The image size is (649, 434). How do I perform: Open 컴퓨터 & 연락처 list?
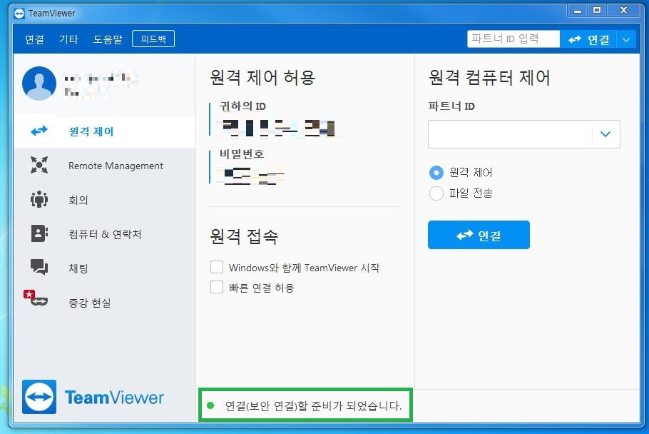point(104,234)
